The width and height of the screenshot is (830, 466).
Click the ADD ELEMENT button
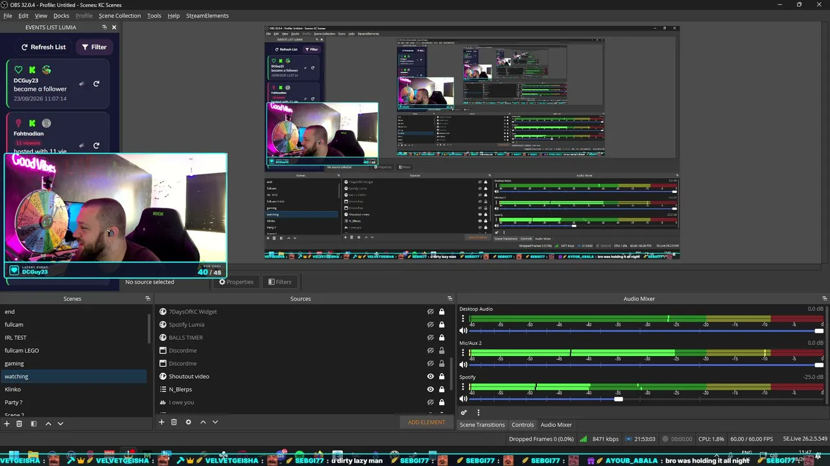coord(427,422)
